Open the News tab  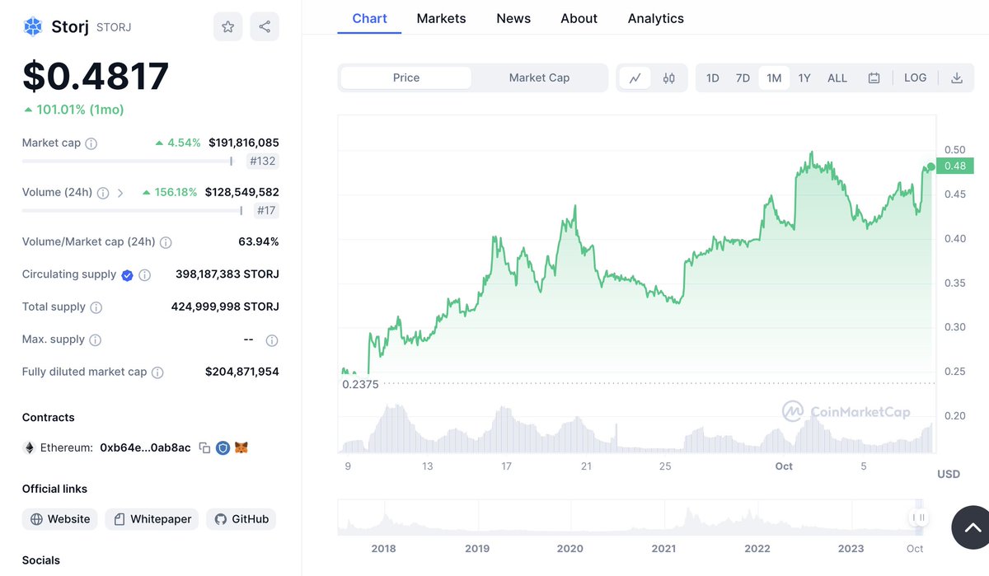(513, 18)
